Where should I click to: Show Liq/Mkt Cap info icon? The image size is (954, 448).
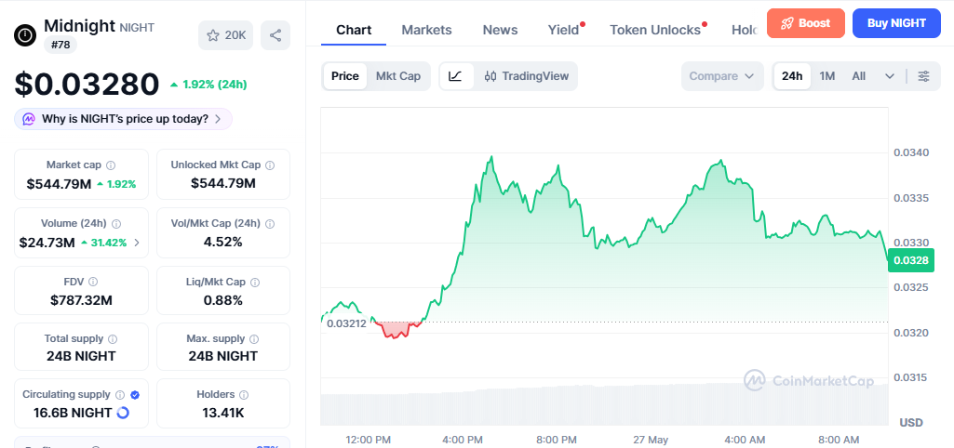pyautogui.click(x=255, y=282)
